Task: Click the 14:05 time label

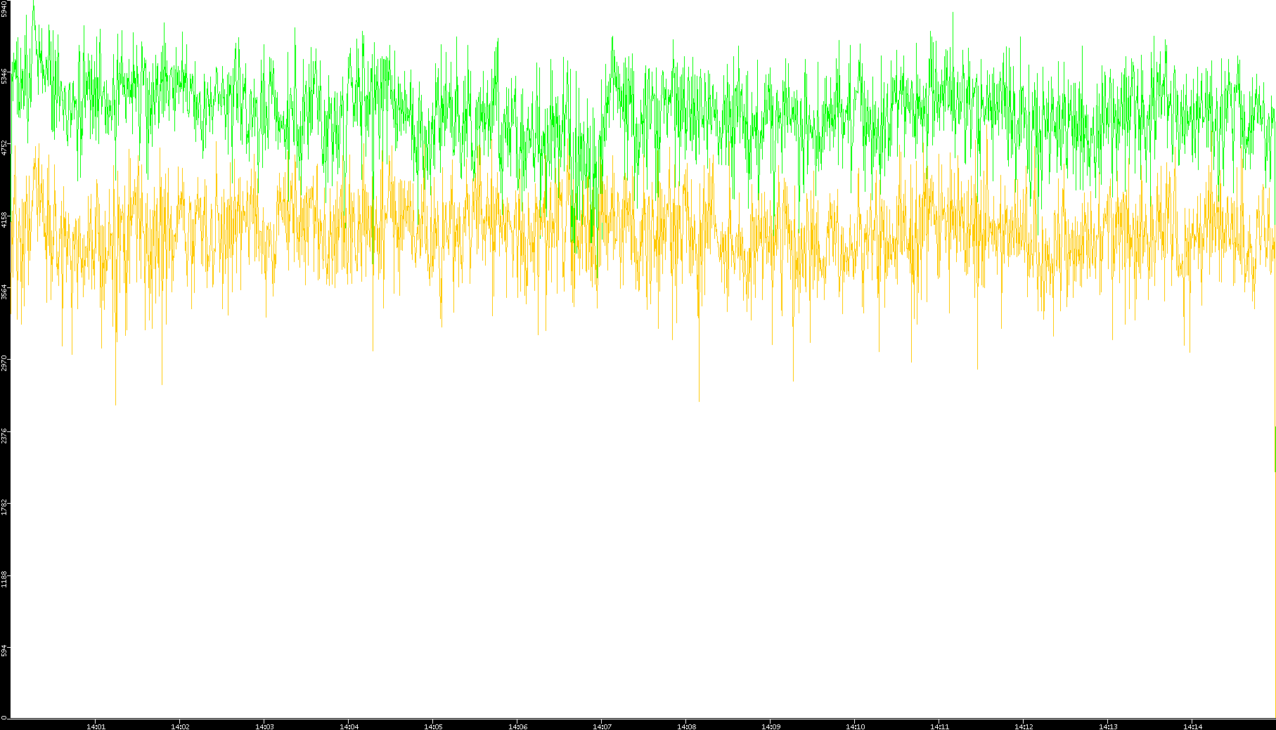Action: [433, 726]
